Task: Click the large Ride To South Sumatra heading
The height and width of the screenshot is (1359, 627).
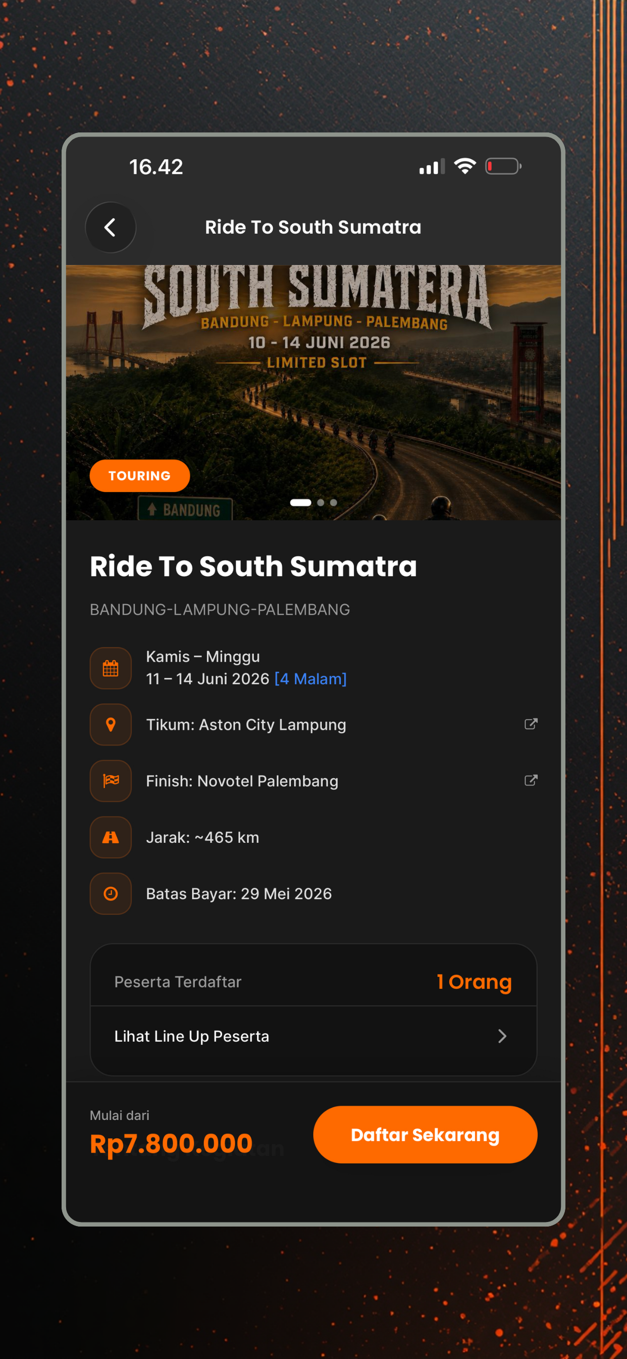Action: pos(253,567)
